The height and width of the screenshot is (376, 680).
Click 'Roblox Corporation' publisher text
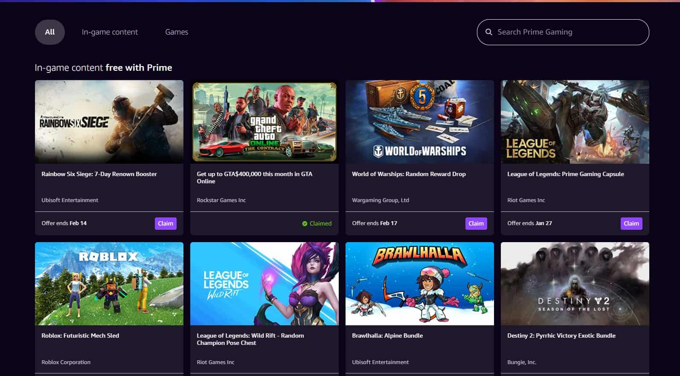[66, 362]
